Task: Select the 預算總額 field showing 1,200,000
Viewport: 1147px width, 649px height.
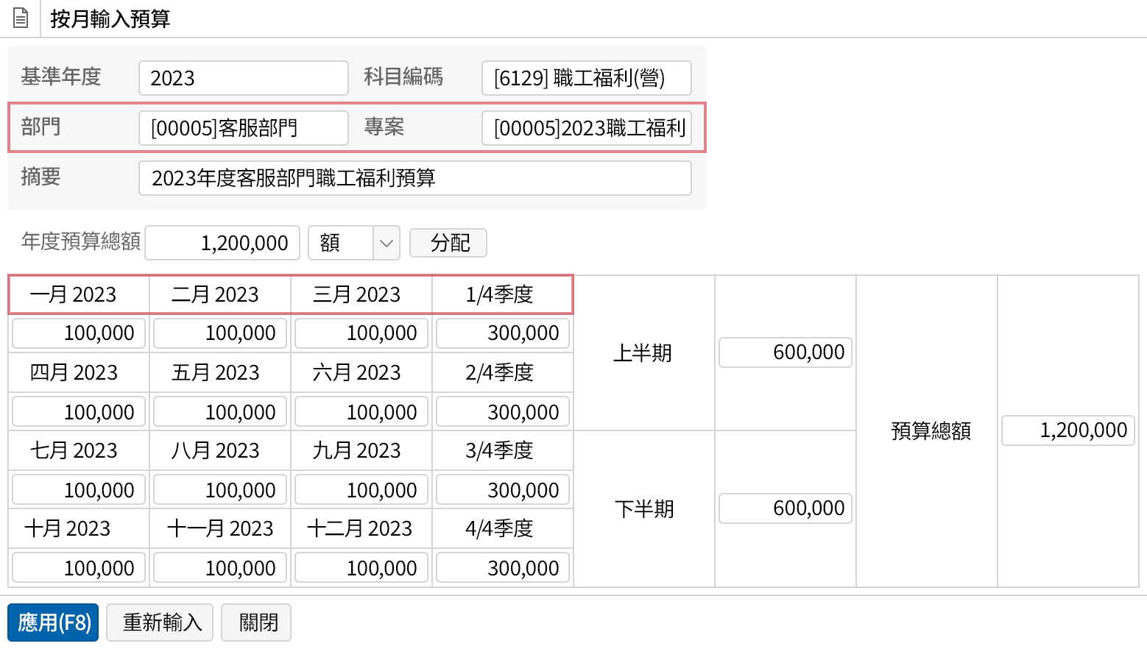Action: pyautogui.click(x=1067, y=430)
